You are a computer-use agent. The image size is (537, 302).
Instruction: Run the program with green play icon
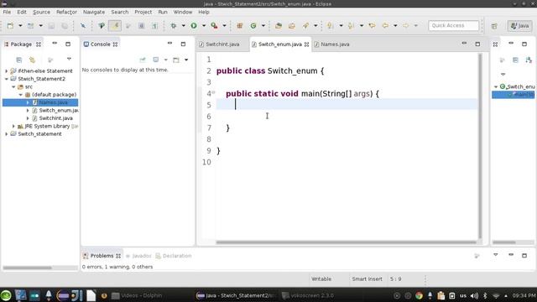tap(194, 26)
